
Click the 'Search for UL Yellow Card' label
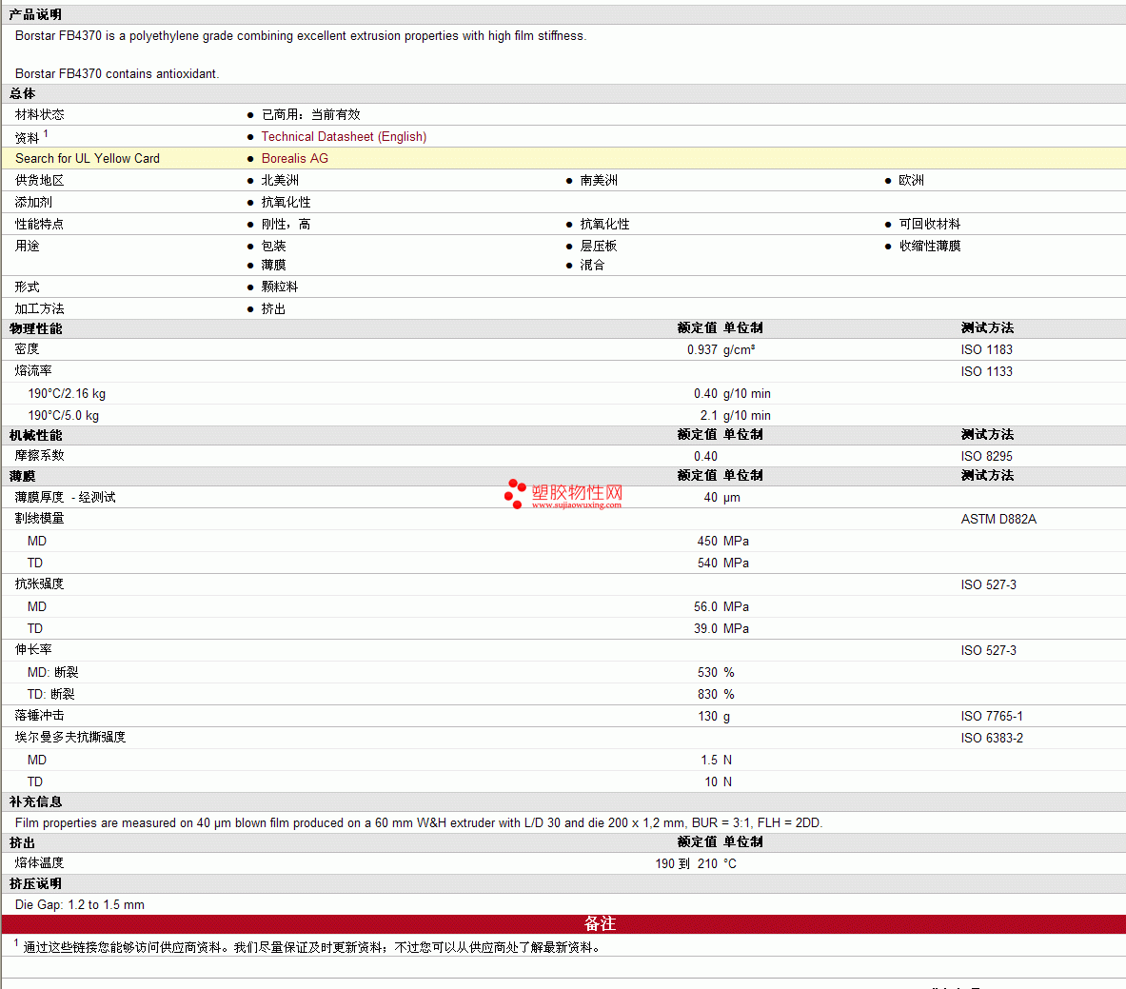[88, 159]
